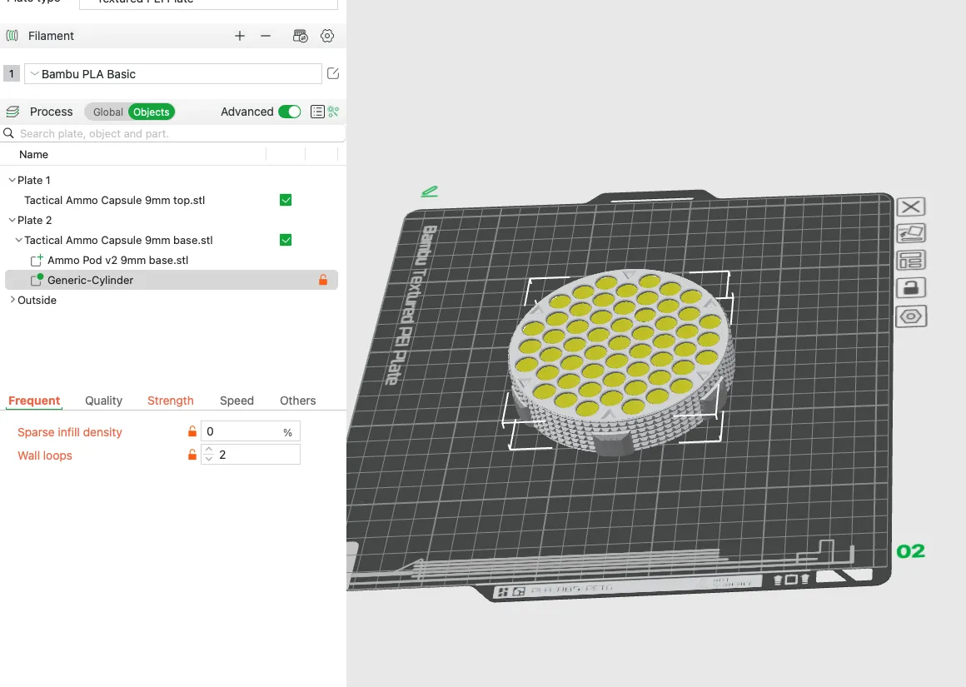The width and height of the screenshot is (966, 687).
Task: Click the Ammo Pod v2 part icon
Action: click(x=37, y=260)
